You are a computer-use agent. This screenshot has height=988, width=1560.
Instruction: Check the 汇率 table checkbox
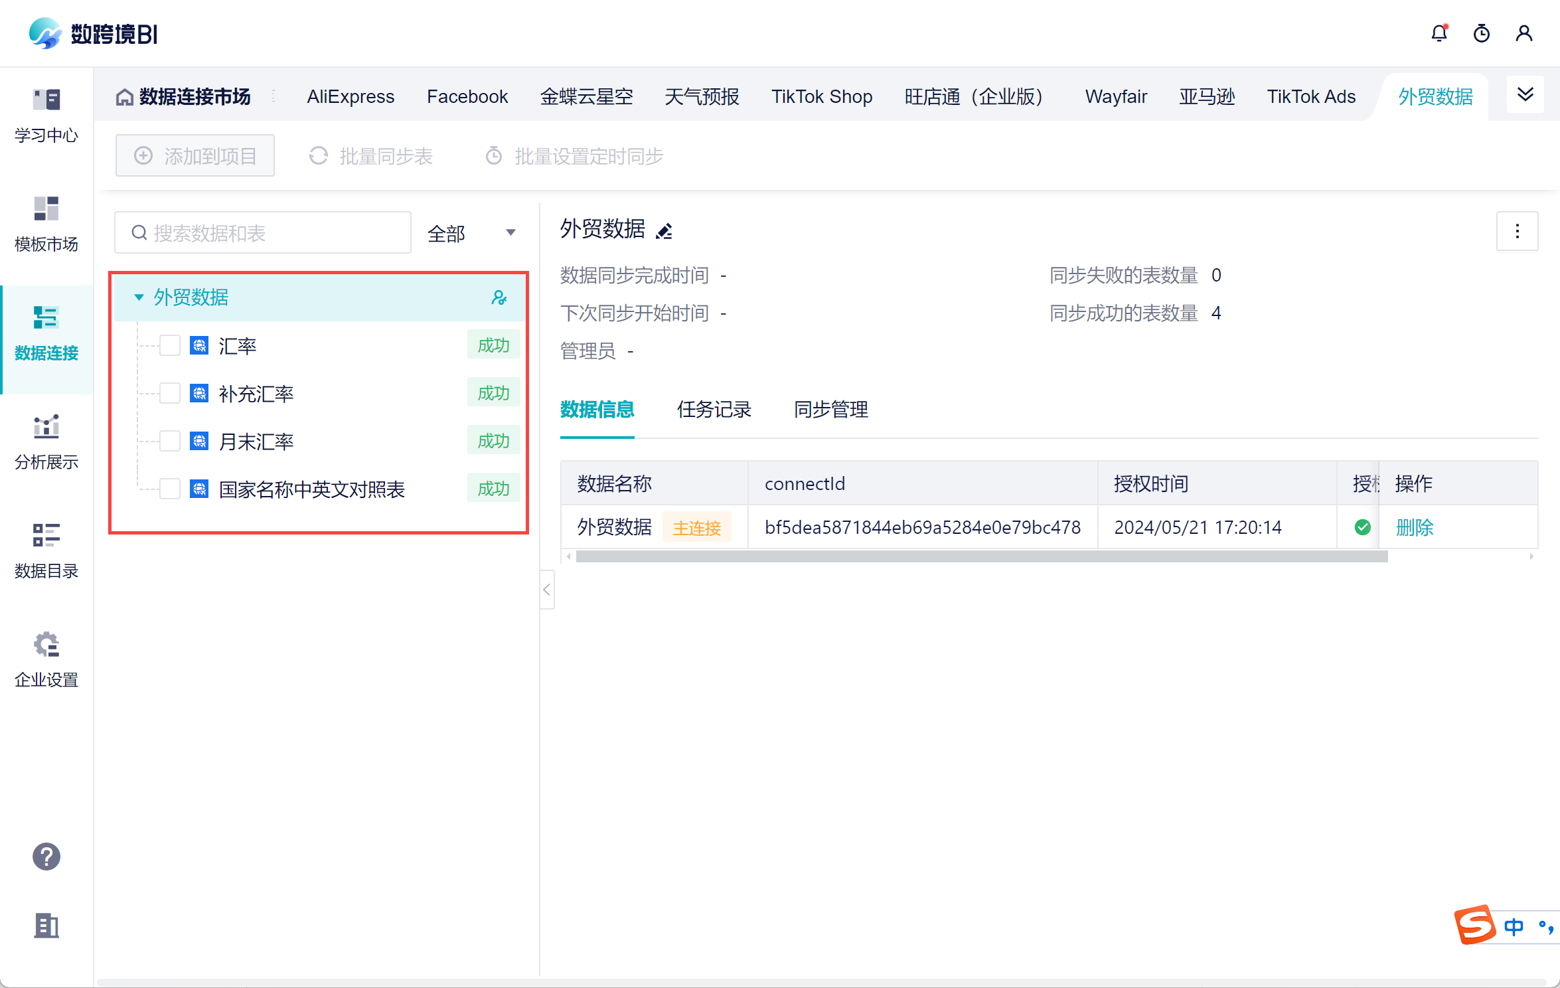point(170,345)
